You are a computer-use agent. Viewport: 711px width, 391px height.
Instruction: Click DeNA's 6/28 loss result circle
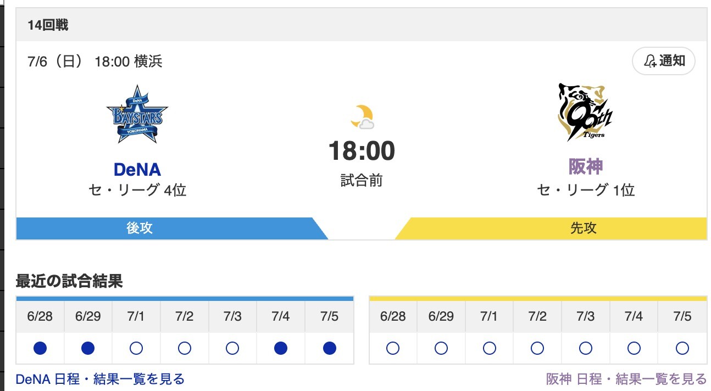point(40,348)
